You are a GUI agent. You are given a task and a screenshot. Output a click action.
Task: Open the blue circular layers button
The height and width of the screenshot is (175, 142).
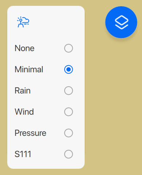point(121,22)
